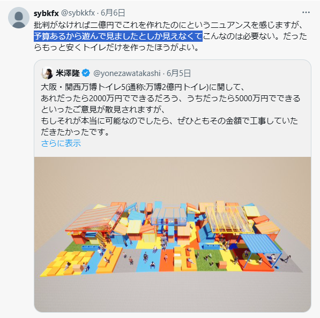Click the yellow lattice roof in the rendering
The image size is (320, 318).
[x=228, y=219]
